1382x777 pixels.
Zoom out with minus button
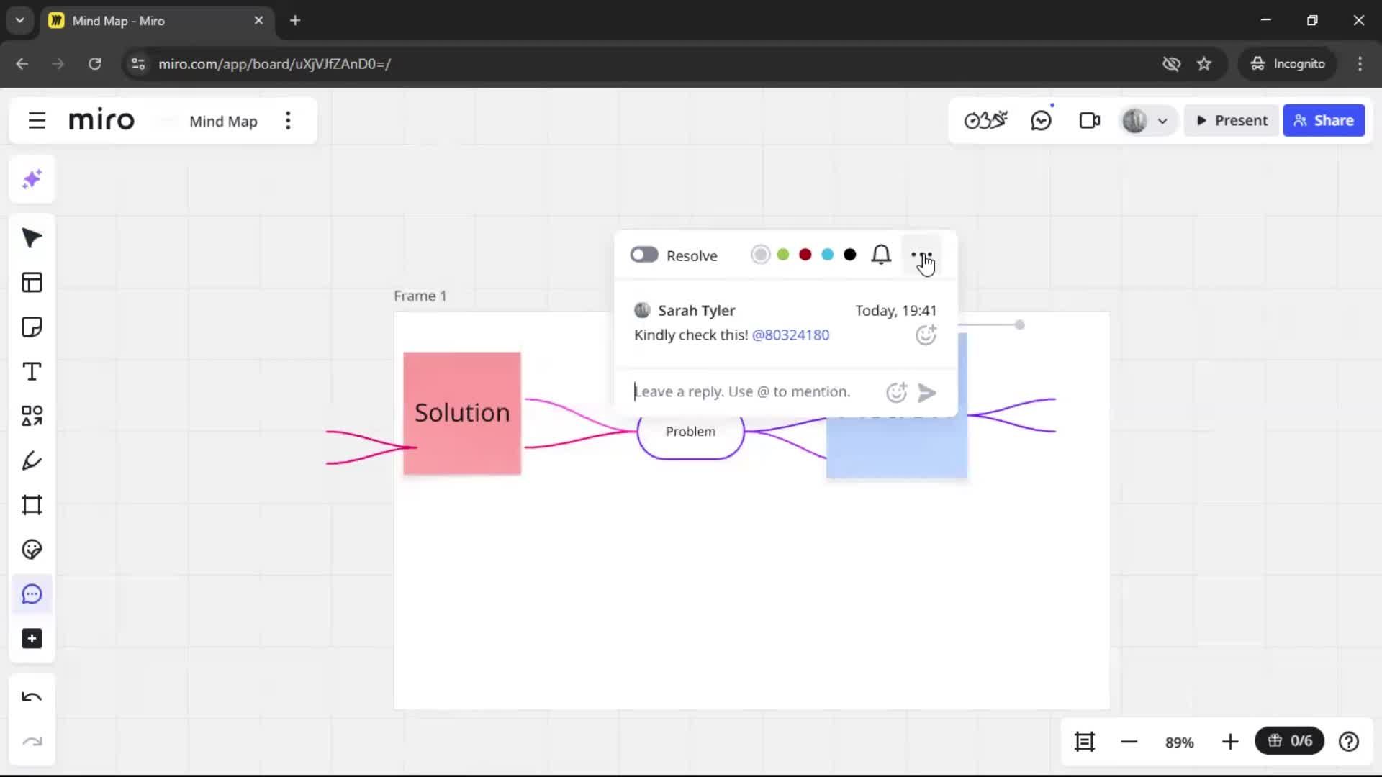tap(1129, 741)
